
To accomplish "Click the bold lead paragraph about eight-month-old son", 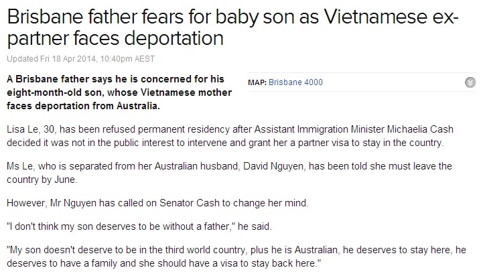I will coord(119,92).
